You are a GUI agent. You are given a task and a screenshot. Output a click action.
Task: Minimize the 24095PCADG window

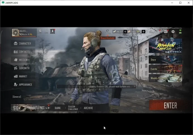[172, 3]
